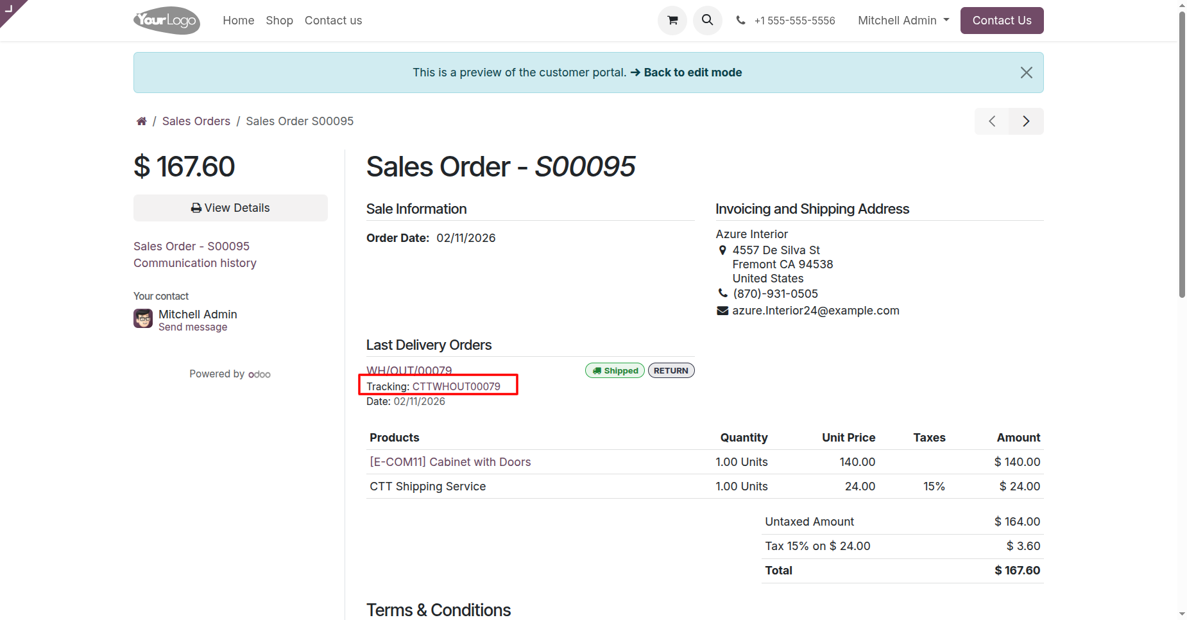The image size is (1187, 620).
Task: Dismiss the customer portal preview banner
Action: [1026, 73]
